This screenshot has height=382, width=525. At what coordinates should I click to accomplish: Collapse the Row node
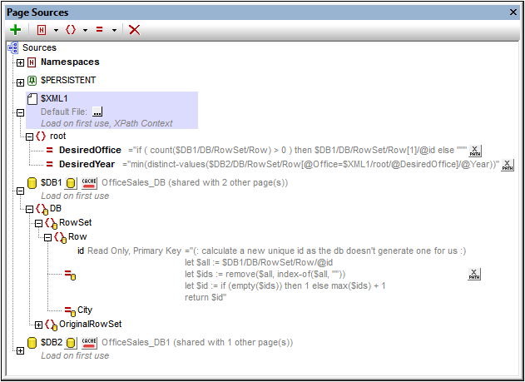(47, 238)
